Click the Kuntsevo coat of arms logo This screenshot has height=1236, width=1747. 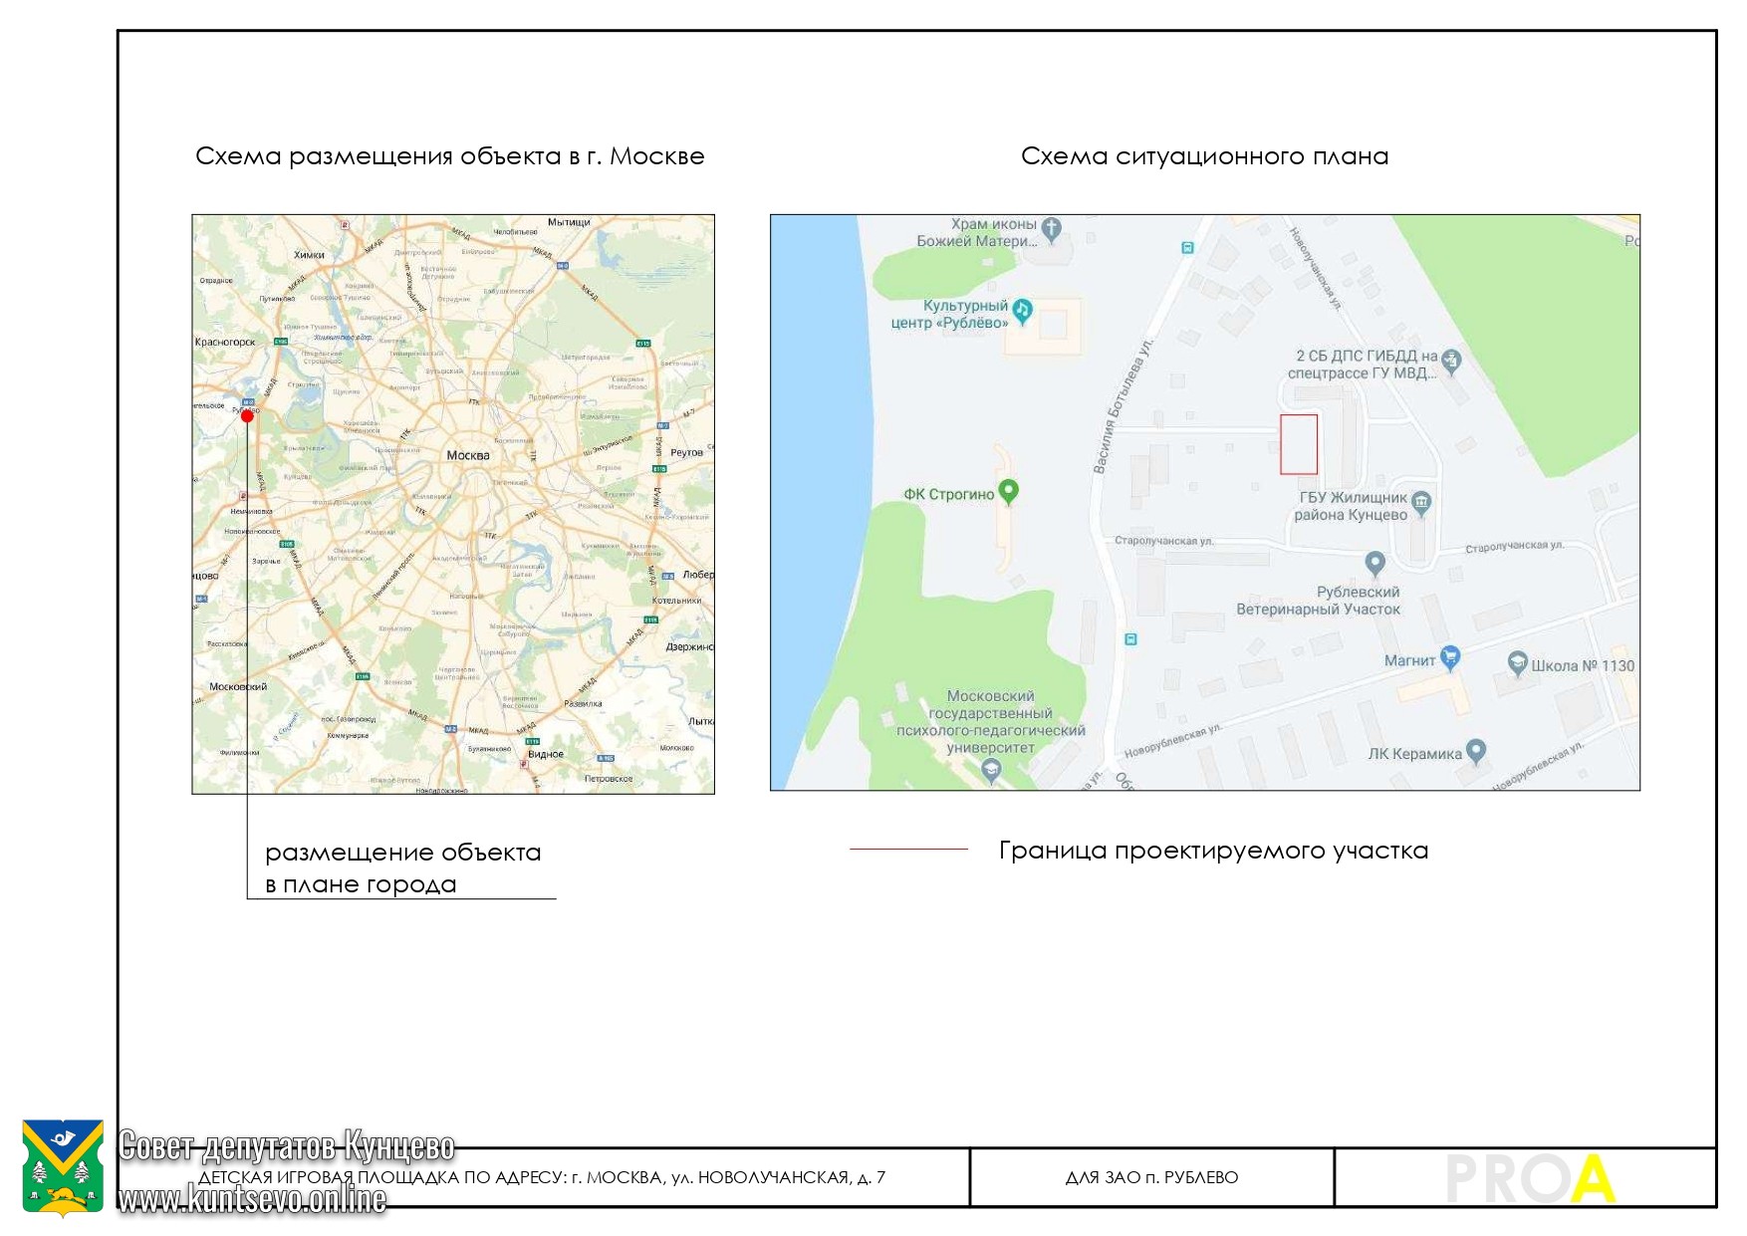pos(63,1167)
